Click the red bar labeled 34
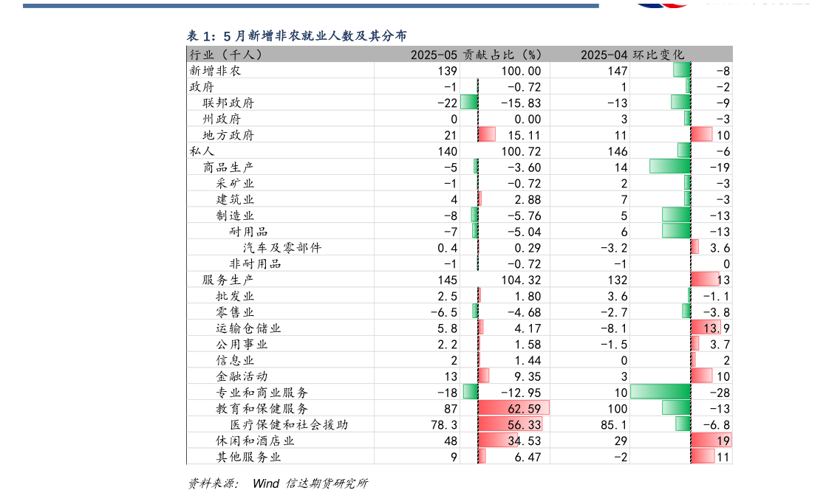The image size is (840, 493). (x=497, y=441)
